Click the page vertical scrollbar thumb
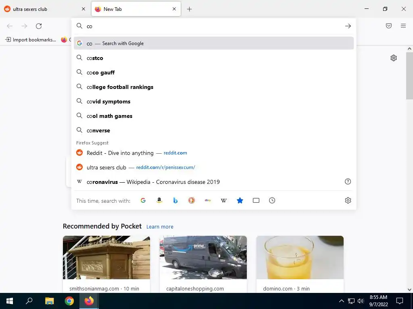This screenshot has width=413, height=309. [x=409, y=76]
